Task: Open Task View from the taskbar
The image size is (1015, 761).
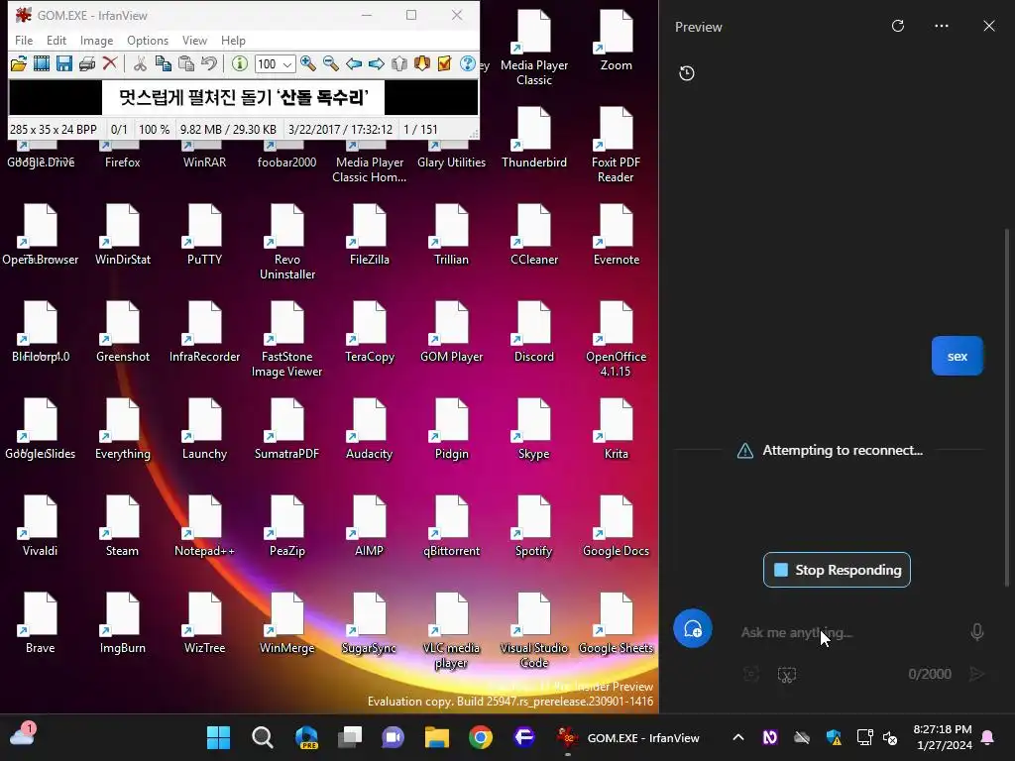Action: pos(350,737)
